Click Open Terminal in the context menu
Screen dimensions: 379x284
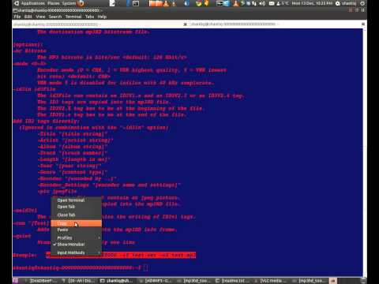(x=76, y=200)
